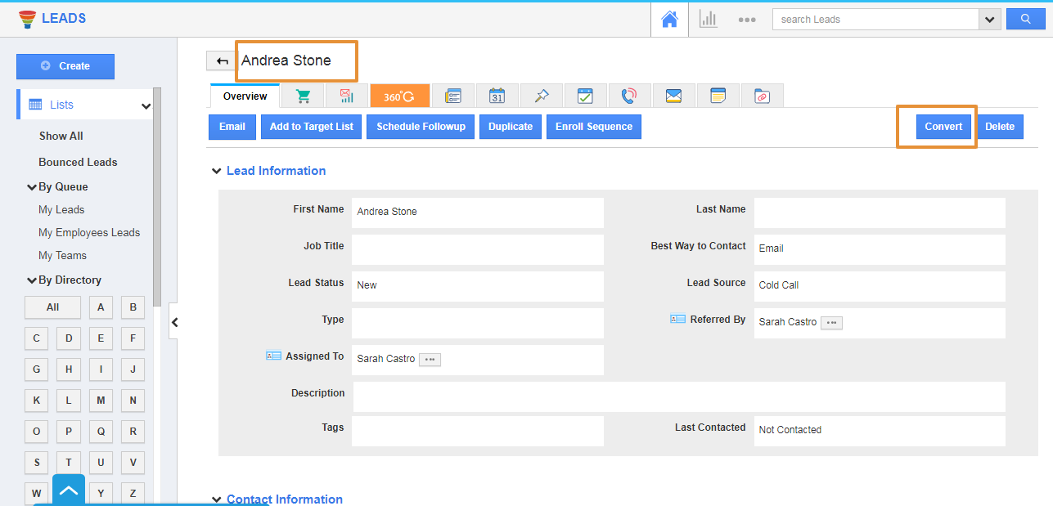This screenshot has height=506, width=1053.
Task: Open the calendar tab icon
Action: (497, 96)
